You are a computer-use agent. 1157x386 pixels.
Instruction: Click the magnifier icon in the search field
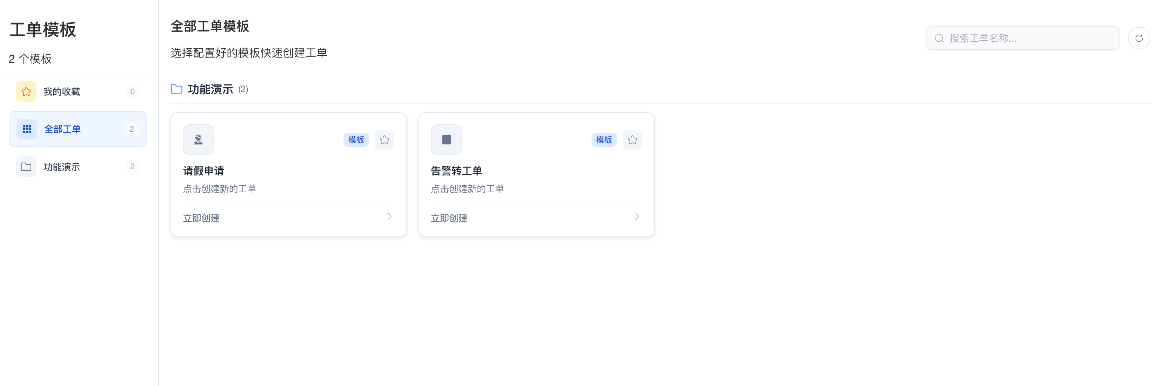click(939, 38)
